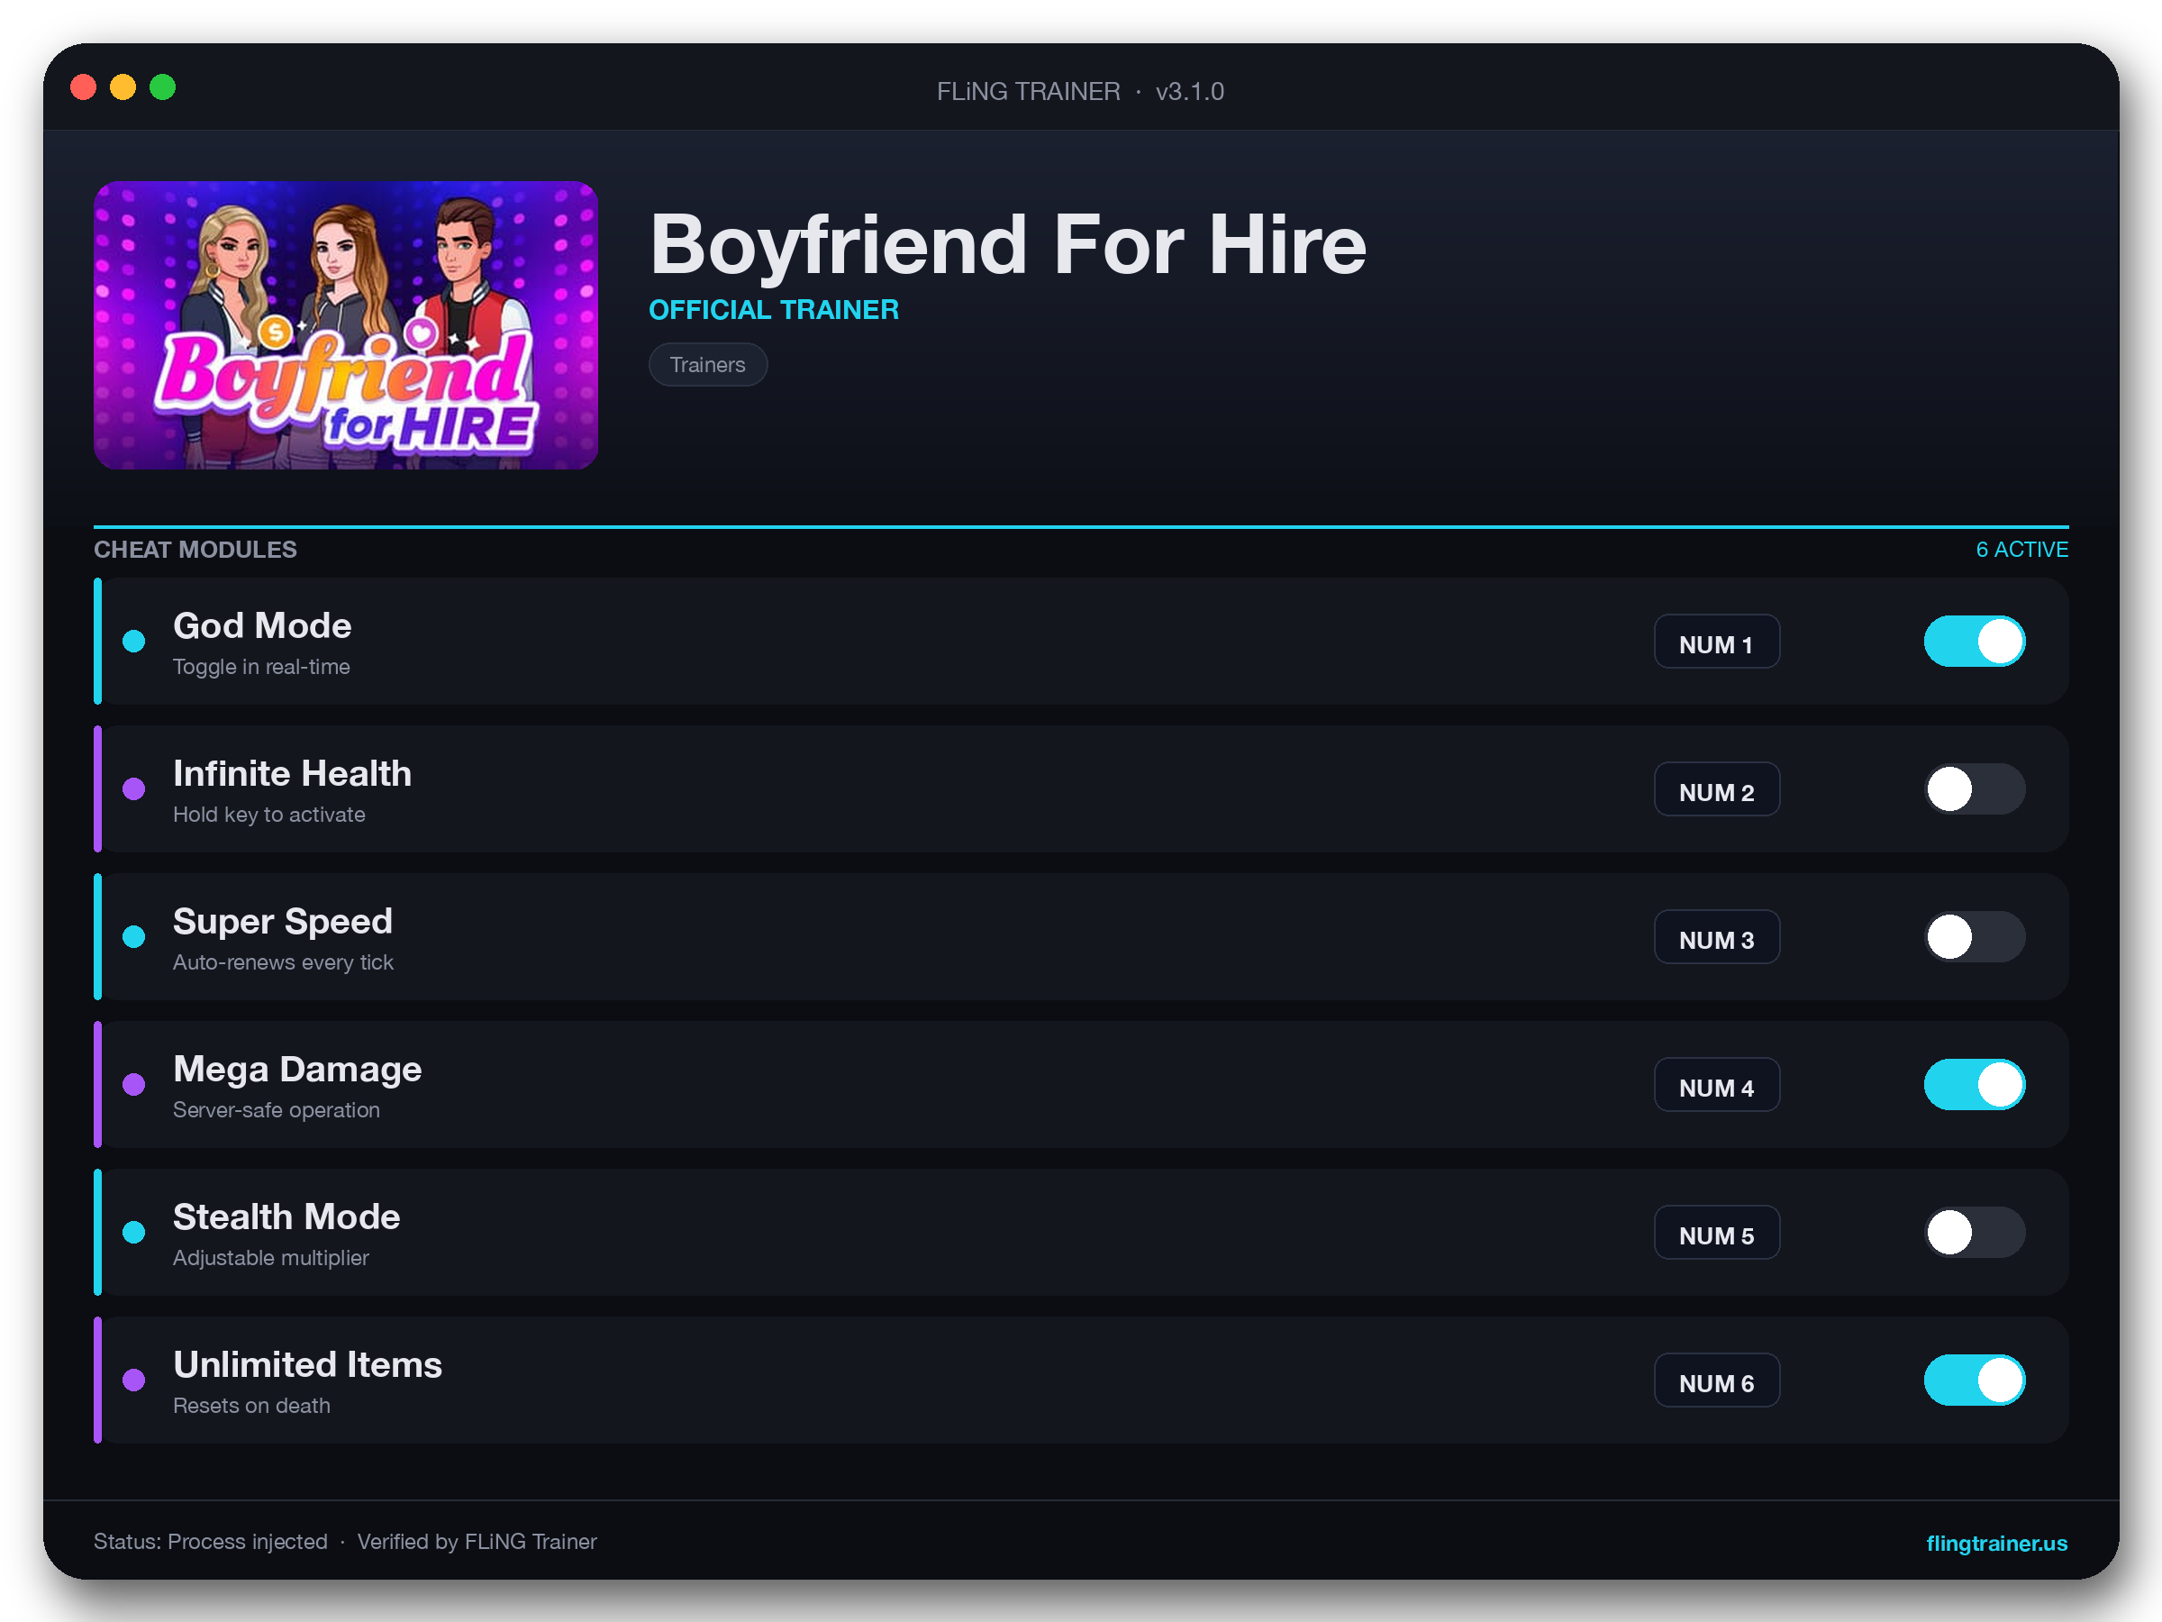This screenshot has height=1622, width=2162.
Task: Click the 'Server-safe operation' description
Action: (277, 1109)
